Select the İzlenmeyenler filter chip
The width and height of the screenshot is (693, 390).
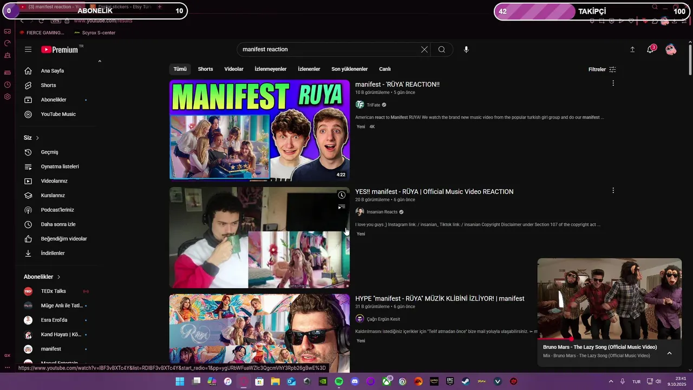tap(270, 69)
